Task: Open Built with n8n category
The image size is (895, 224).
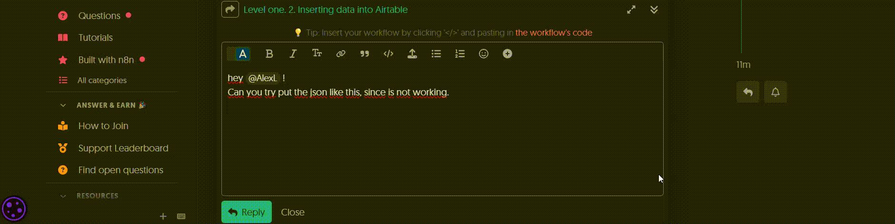Action: [106, 60]
